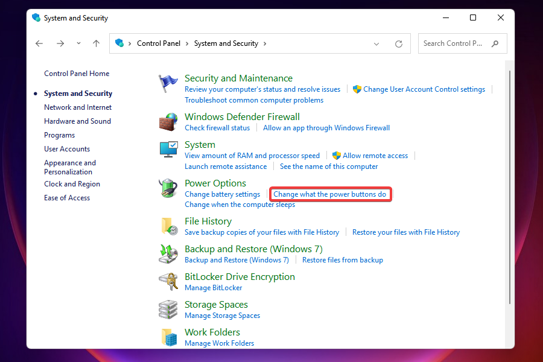The image size is (543, 362).
Task: Open Ease of Access category
Action: click(67, 198)
